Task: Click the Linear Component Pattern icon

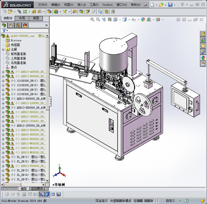Action: click(x=25, y=12)
